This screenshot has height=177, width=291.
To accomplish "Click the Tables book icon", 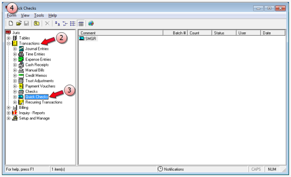I will (15, 38).
